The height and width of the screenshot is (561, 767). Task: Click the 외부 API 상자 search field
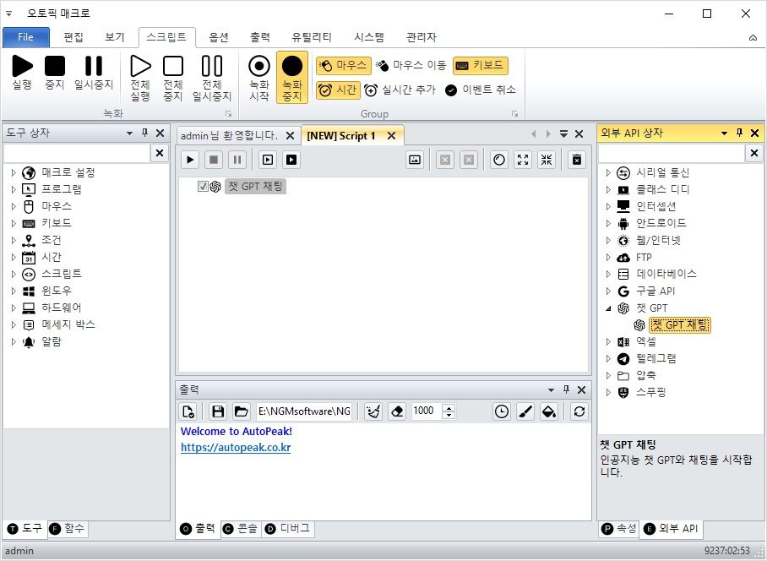click(x=671, y=153)
